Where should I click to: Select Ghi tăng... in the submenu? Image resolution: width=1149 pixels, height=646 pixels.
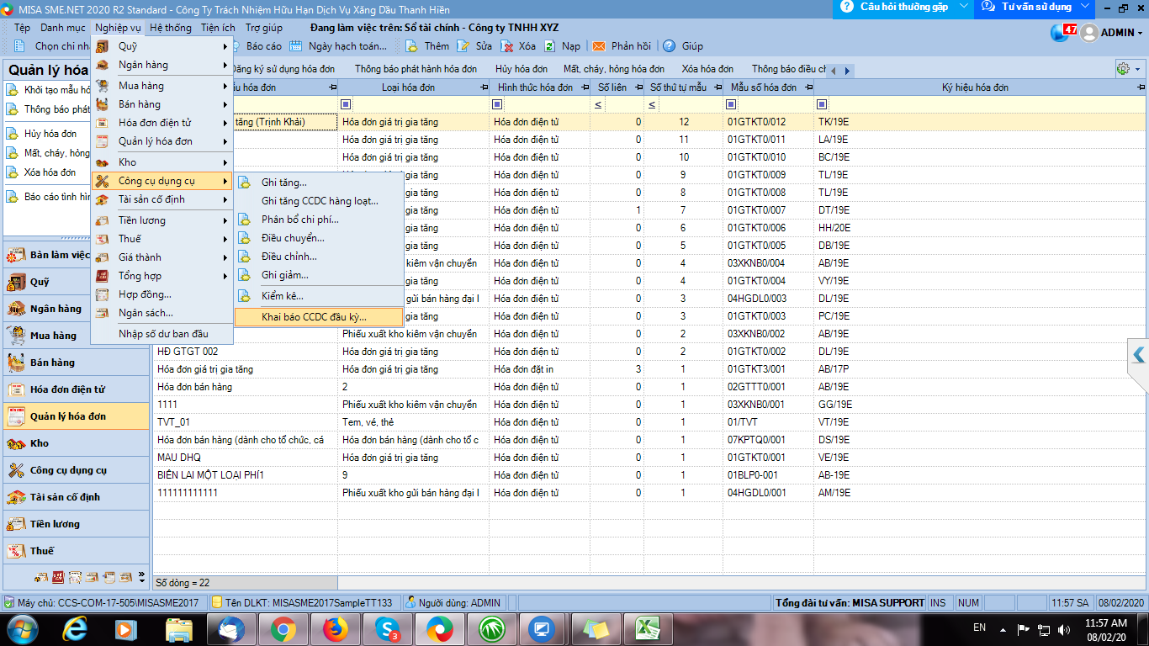(319, 183)
